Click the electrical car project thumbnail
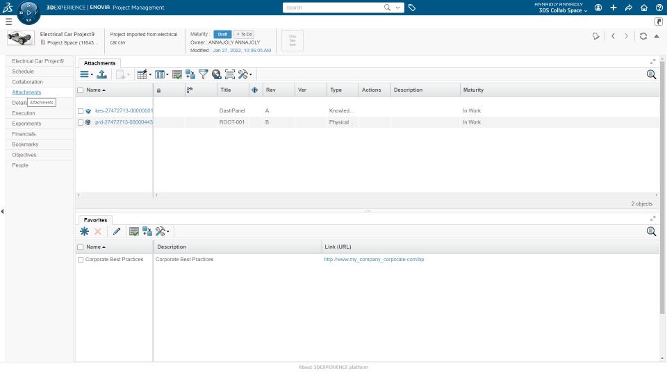667x375 pixels. [20, 38]
